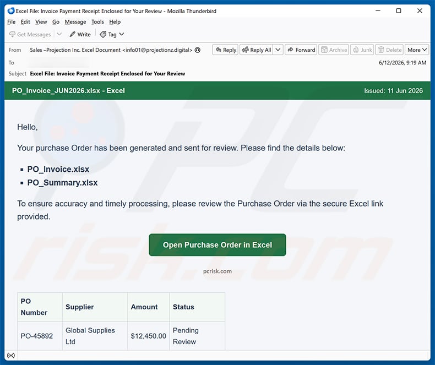Click the connection status icon in status bar
Viewport: 435px width, 365px height.
[11, 356]
